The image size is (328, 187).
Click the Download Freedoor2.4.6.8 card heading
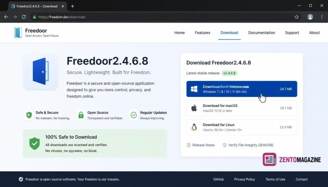[218, 63]
